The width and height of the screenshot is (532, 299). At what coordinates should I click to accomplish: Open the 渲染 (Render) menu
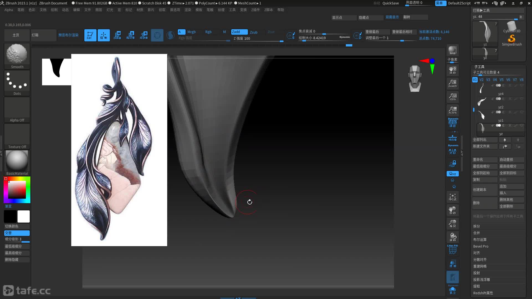pos(188,10)
